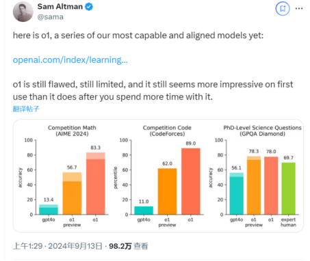Click the Competition Code CodeForces chart
This screenshot has height=261, width=310.
click(159, 176)
